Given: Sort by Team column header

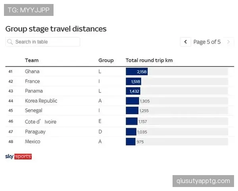Looking at the screenshot, I should point(32,60).
